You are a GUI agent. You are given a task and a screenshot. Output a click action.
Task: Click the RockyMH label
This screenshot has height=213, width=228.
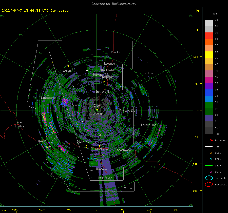67,71
